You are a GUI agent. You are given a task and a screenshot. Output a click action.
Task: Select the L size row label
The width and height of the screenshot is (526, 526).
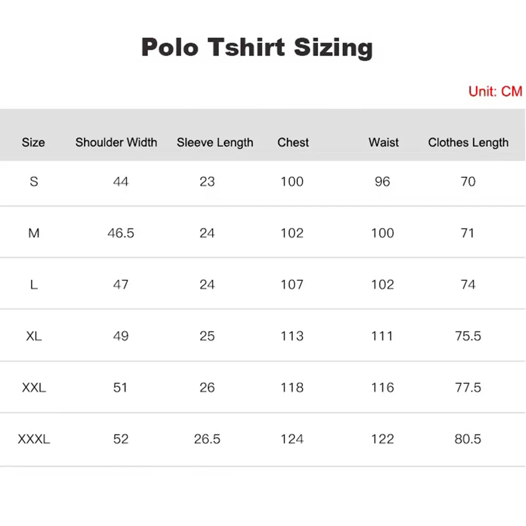coord(34,285)
